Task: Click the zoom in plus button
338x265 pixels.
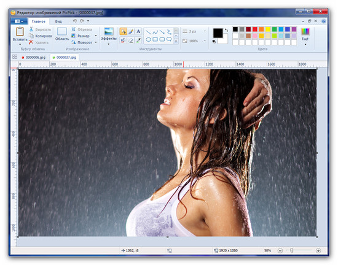Action: click(318, 251)
